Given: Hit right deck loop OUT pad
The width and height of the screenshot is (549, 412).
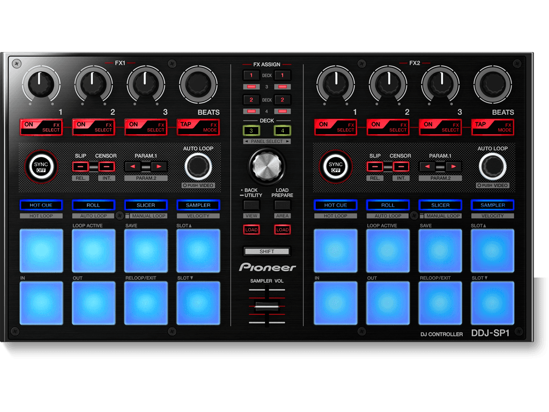Looking at the screenshot, I should click(x=388, y=303).
